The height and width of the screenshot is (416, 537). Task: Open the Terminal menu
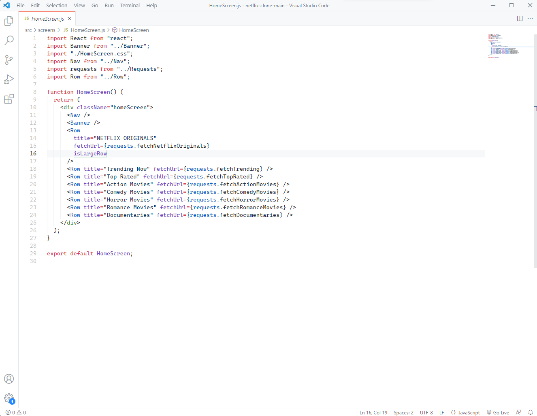point(130,5)
